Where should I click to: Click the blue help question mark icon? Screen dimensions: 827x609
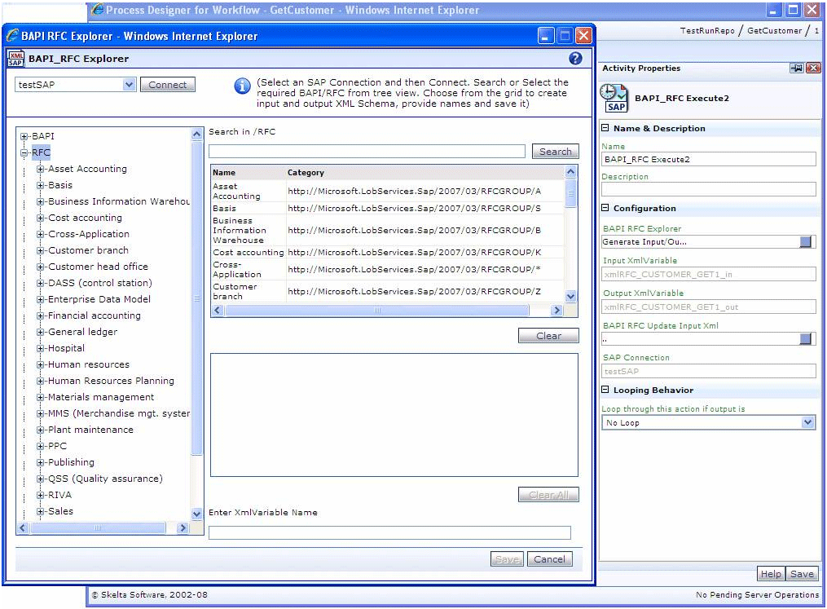575,59
